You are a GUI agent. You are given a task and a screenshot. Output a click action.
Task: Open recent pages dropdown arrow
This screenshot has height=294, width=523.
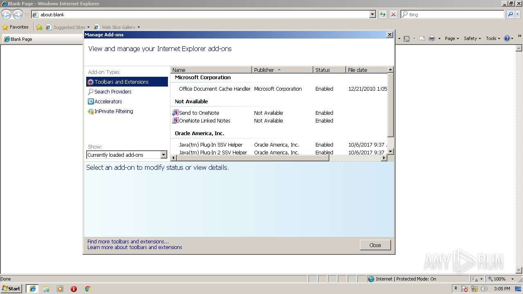[27, 14]
